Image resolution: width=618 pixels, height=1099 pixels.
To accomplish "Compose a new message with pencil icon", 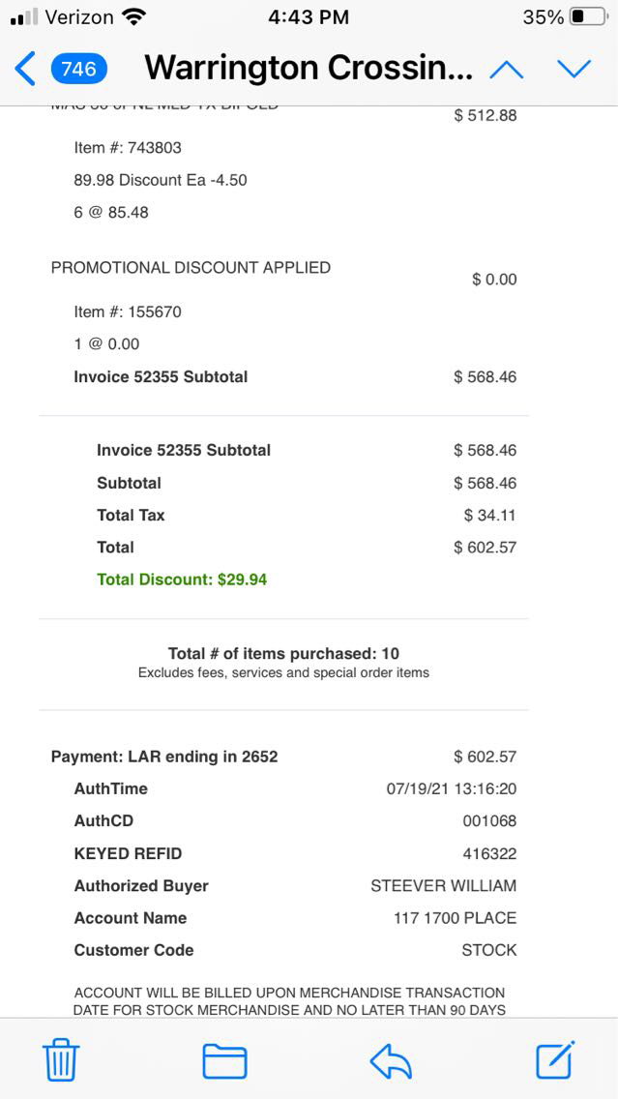I will (x=556, y=1059).
